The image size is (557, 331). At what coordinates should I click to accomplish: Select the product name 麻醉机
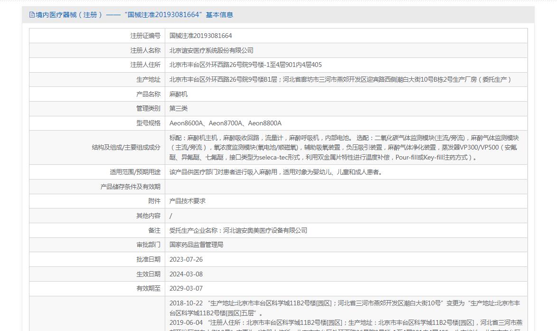(x=179, y=94)
